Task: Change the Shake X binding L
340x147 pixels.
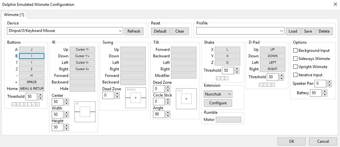Action: tap(228, 50)
